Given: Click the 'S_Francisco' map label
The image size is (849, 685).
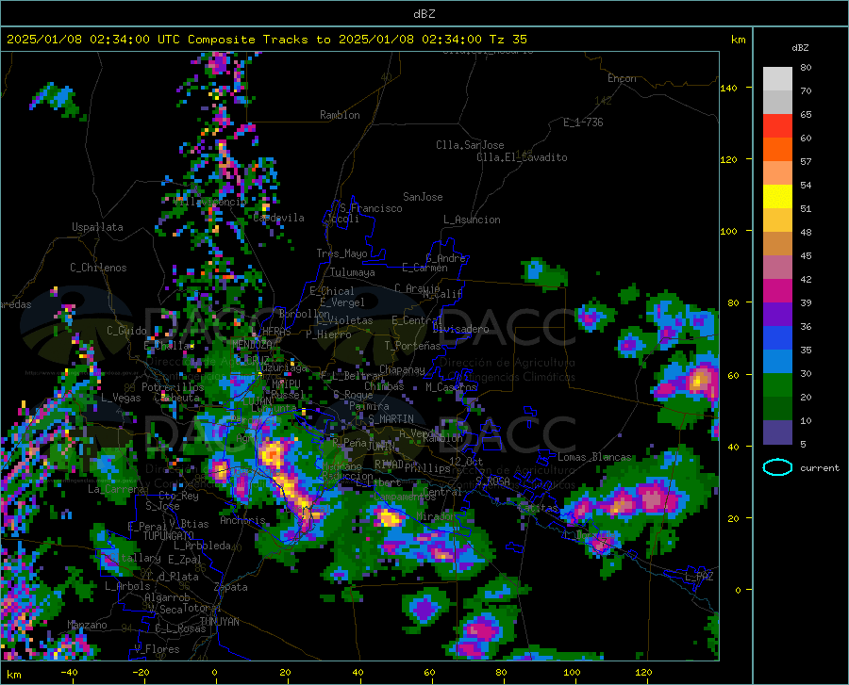Looking at the screenshot, I should 371,208.
